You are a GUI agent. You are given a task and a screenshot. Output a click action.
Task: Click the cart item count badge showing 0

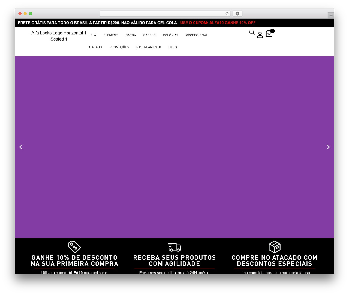coord(272,31)
